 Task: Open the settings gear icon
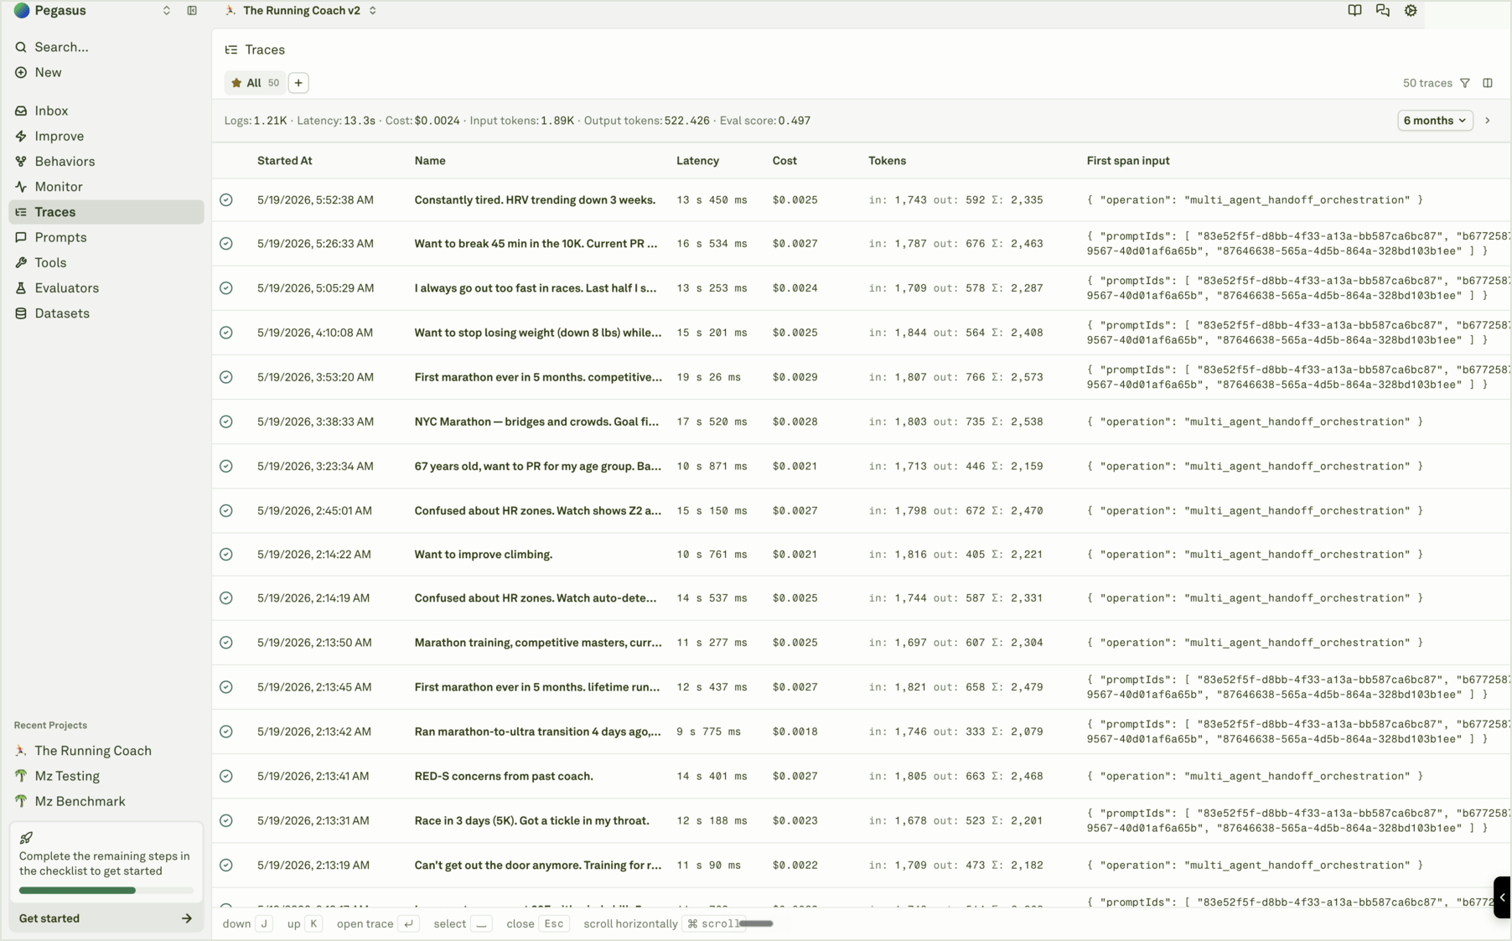[x=1411, y=11]
